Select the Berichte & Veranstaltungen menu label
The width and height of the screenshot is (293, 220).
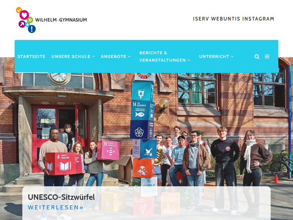click(163, 56)
